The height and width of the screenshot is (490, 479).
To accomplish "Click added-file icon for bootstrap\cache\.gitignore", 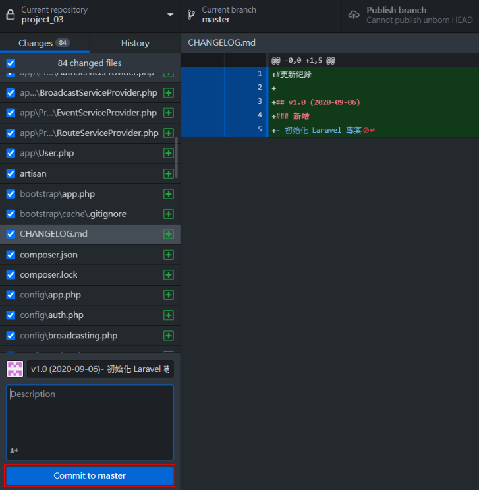I will point(169,214).
